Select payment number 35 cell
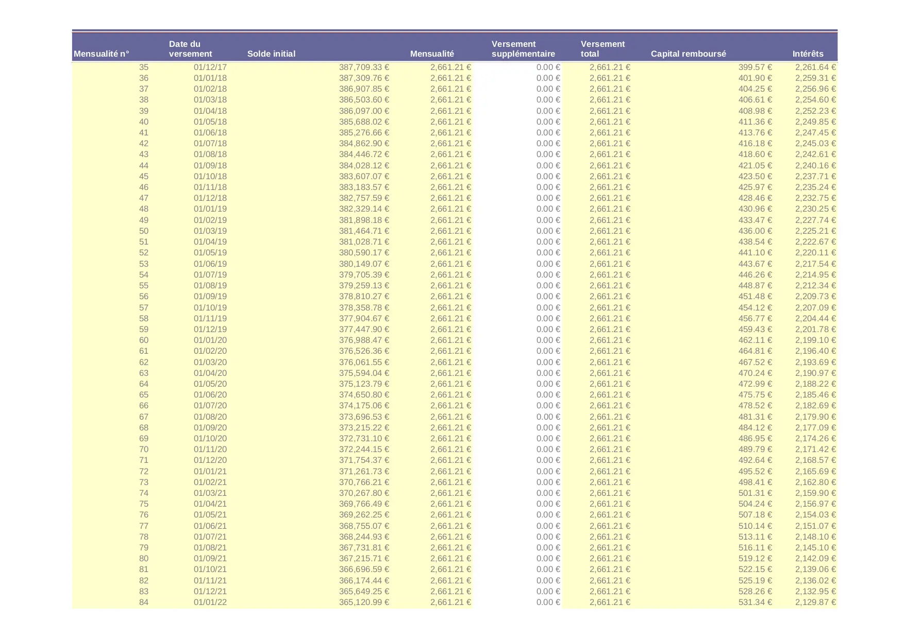This screenshot has width=904, height=639. (143, 67)
